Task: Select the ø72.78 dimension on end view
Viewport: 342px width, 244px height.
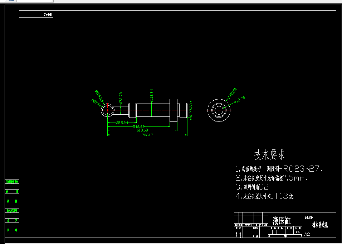Action: click(239, 99)
